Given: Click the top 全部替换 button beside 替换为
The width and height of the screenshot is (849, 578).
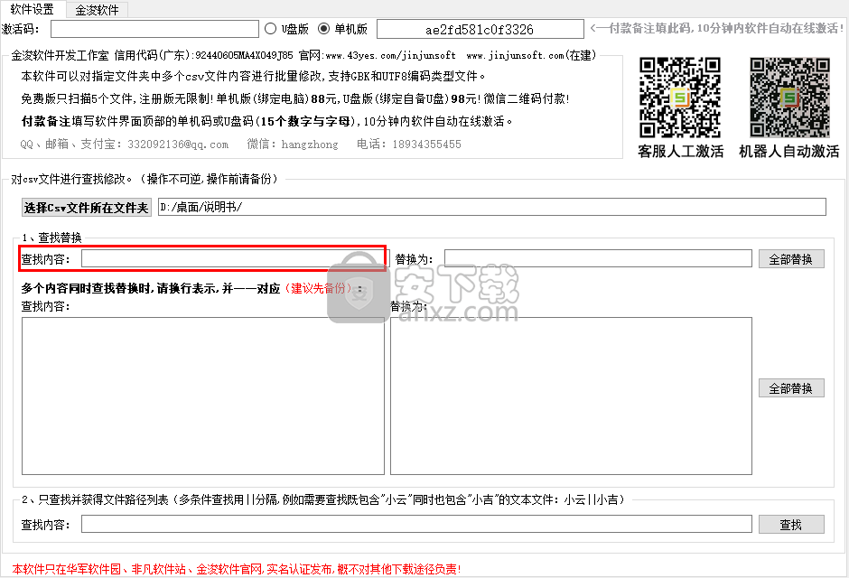Looking at the screenshot, I should (791, 259).
